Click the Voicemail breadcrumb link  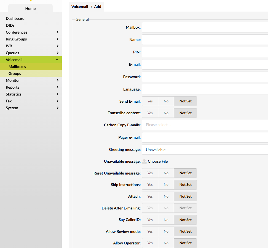pyautogui.click(x=80, y=7)
